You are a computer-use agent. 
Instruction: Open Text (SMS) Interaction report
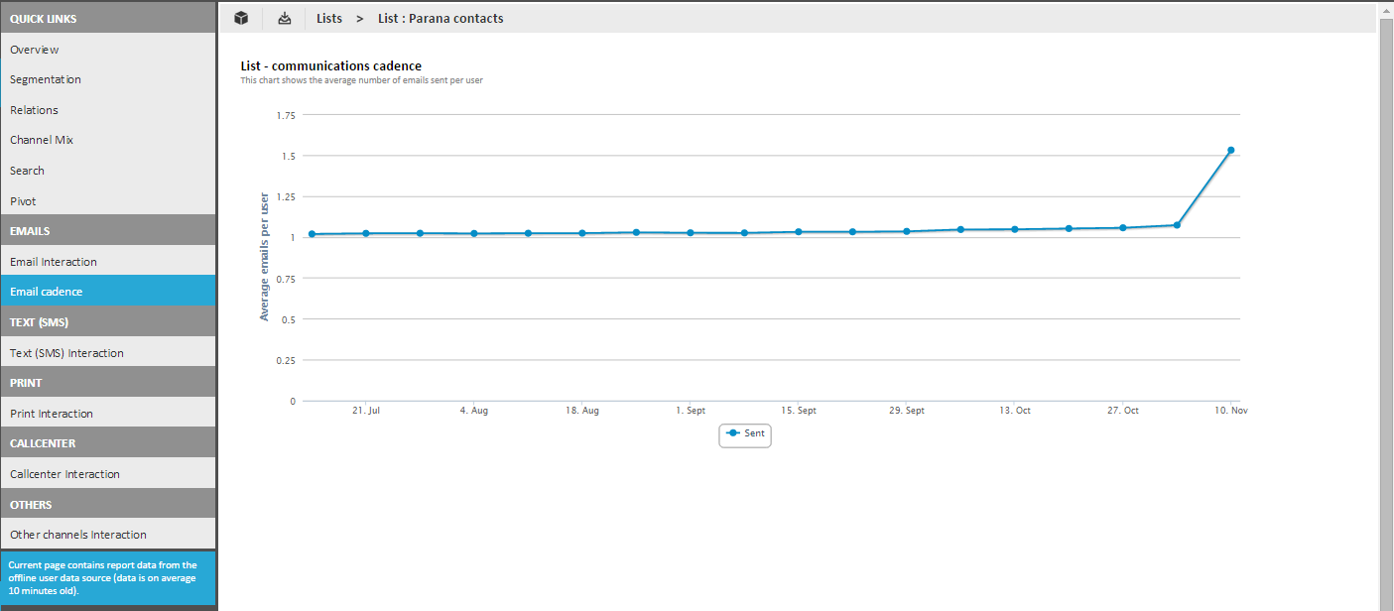coord(66,353)
